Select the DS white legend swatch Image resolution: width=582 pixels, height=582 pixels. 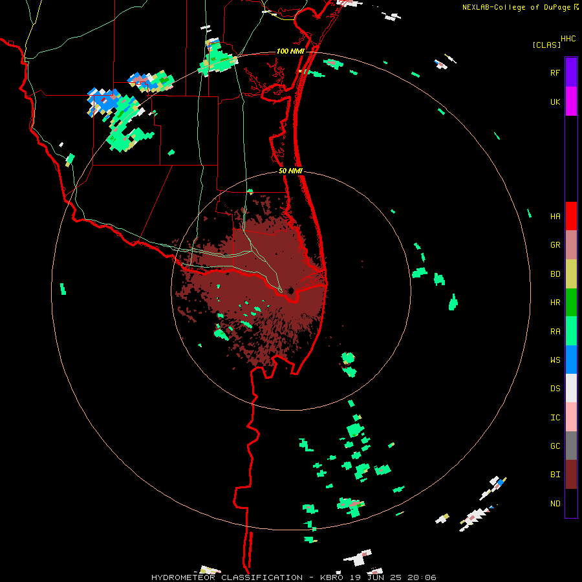click(x=571, y=388)
